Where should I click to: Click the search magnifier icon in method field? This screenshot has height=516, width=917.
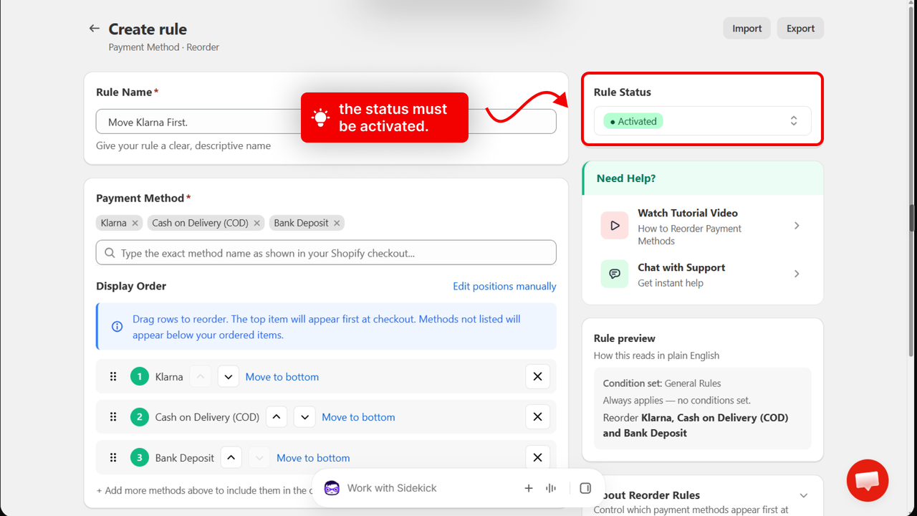tap(110, 253)
